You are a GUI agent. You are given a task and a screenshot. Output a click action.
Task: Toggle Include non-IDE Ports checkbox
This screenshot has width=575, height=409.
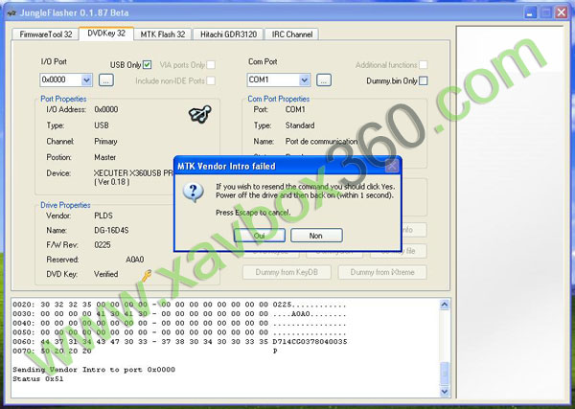(211, 80)
